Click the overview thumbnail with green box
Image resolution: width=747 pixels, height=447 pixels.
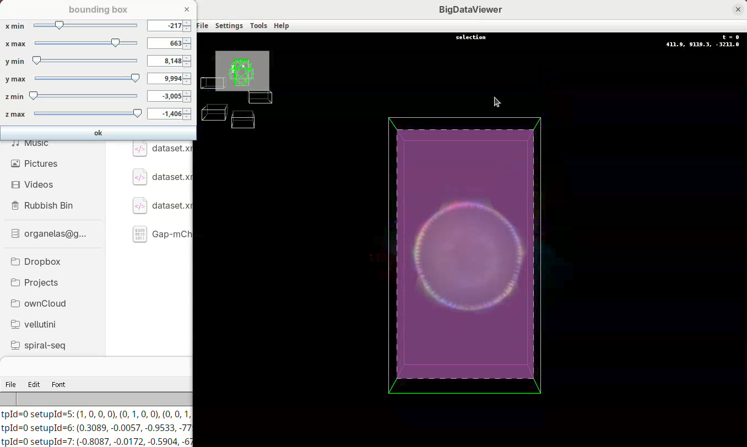(242, 71)
